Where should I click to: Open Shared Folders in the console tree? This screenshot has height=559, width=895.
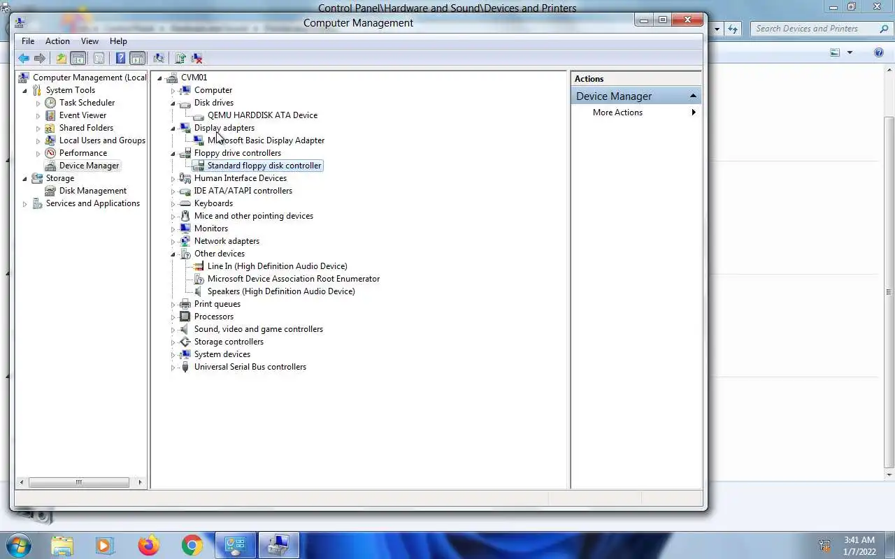coord(86,128)
